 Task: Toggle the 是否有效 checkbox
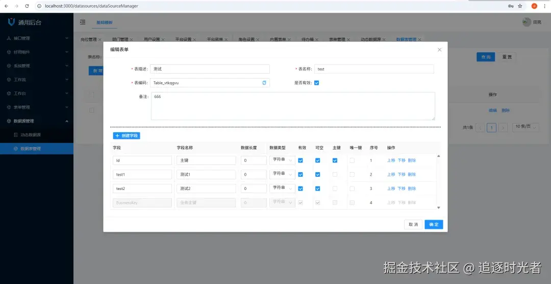tap(317, 83)
